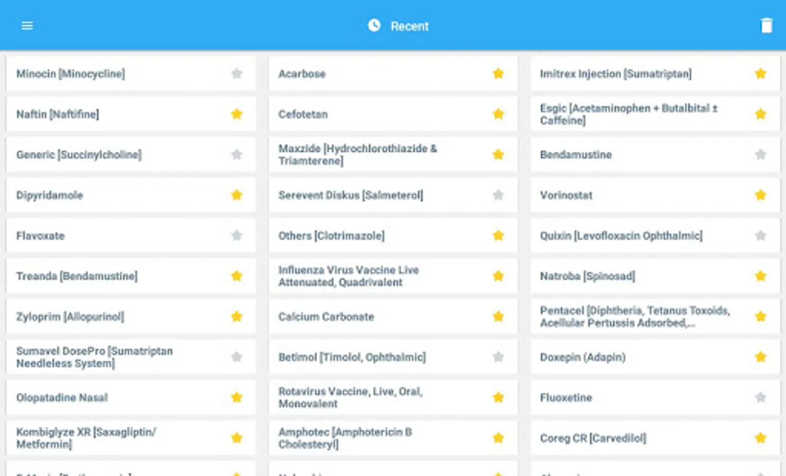The width and height of the screenshot is (786, 476).
Task: Unstar Rotavirus Vaccine, Live, Oral
Action: pyautogui.click(x=498, y=397)
